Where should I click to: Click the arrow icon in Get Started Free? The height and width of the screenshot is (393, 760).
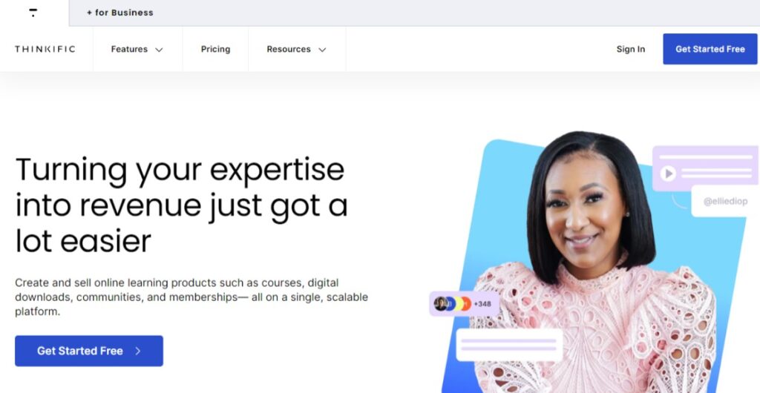(137, 351)
